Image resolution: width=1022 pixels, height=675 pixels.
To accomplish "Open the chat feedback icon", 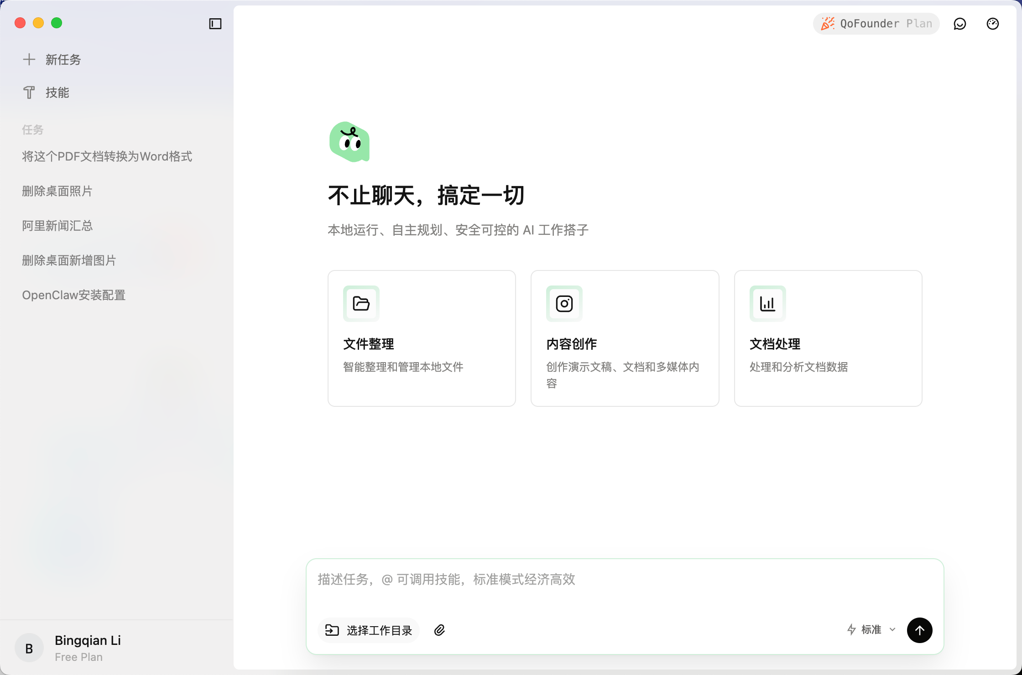I will [x=960, y=24].
